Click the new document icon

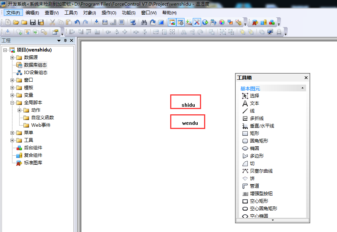click(x=8, y=22)
